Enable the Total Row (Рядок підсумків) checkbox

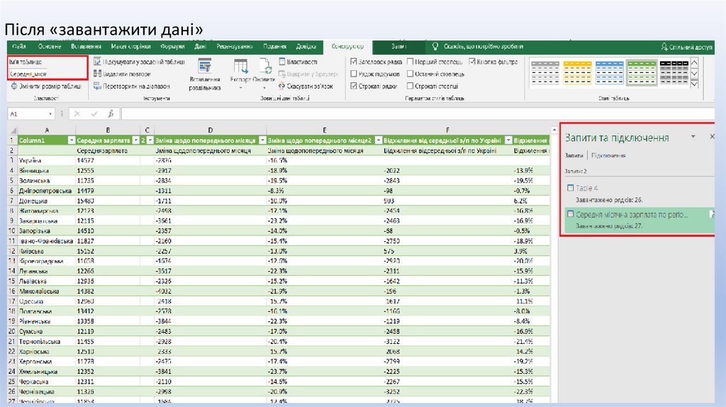[354, 74]
